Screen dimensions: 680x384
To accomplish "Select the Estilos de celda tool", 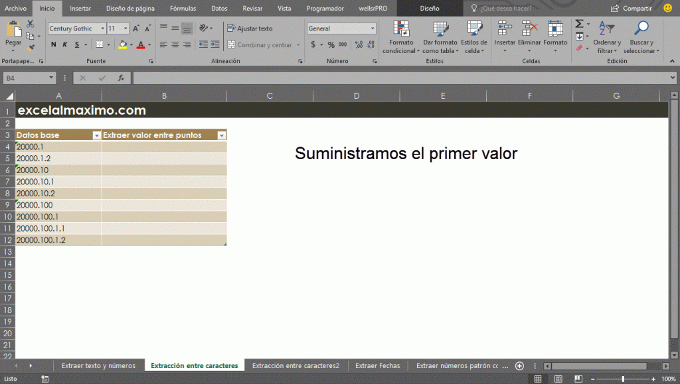I will pyautogui.click(x=475, y=38).
